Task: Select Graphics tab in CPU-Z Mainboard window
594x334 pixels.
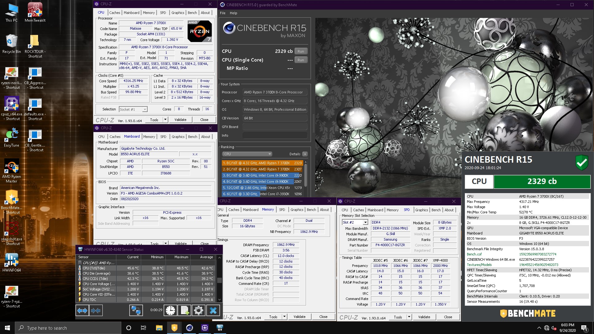Action: point(178,137)
